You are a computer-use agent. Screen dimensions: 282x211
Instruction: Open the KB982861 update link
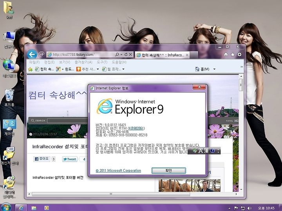[x=136, y=128]
